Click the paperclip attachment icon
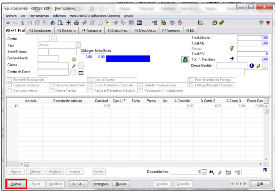This screenshot has width=276, height=192. click(222, 23)
